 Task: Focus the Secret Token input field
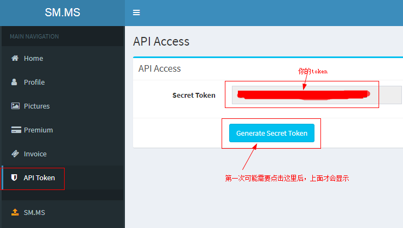(x=317, y=95)
